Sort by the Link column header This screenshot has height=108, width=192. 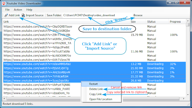tap(6, 22)
